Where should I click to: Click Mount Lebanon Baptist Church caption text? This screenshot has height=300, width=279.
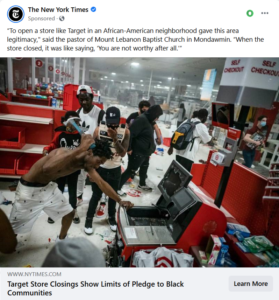coord(140,40)
